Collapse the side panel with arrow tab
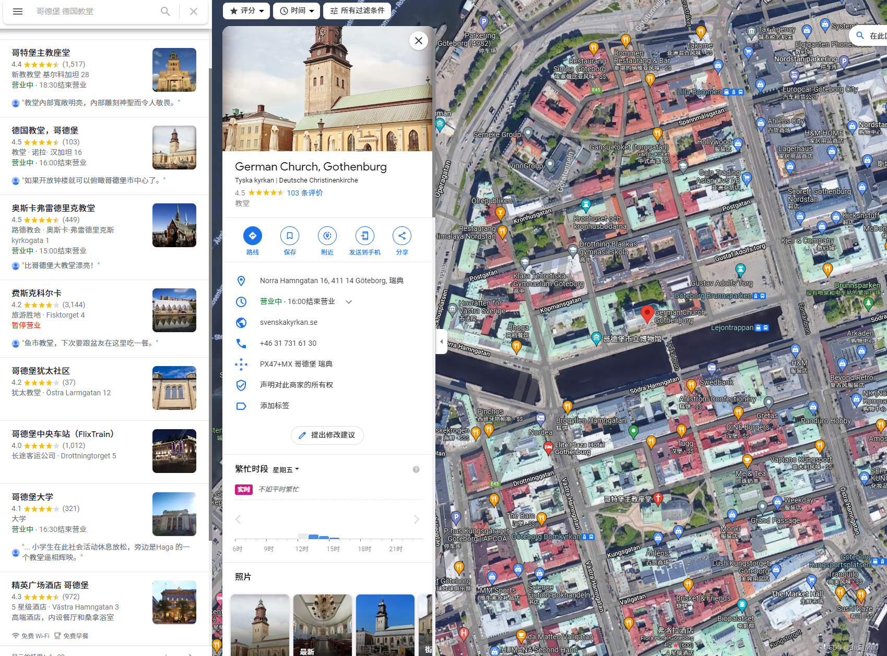 coord(442,342)
